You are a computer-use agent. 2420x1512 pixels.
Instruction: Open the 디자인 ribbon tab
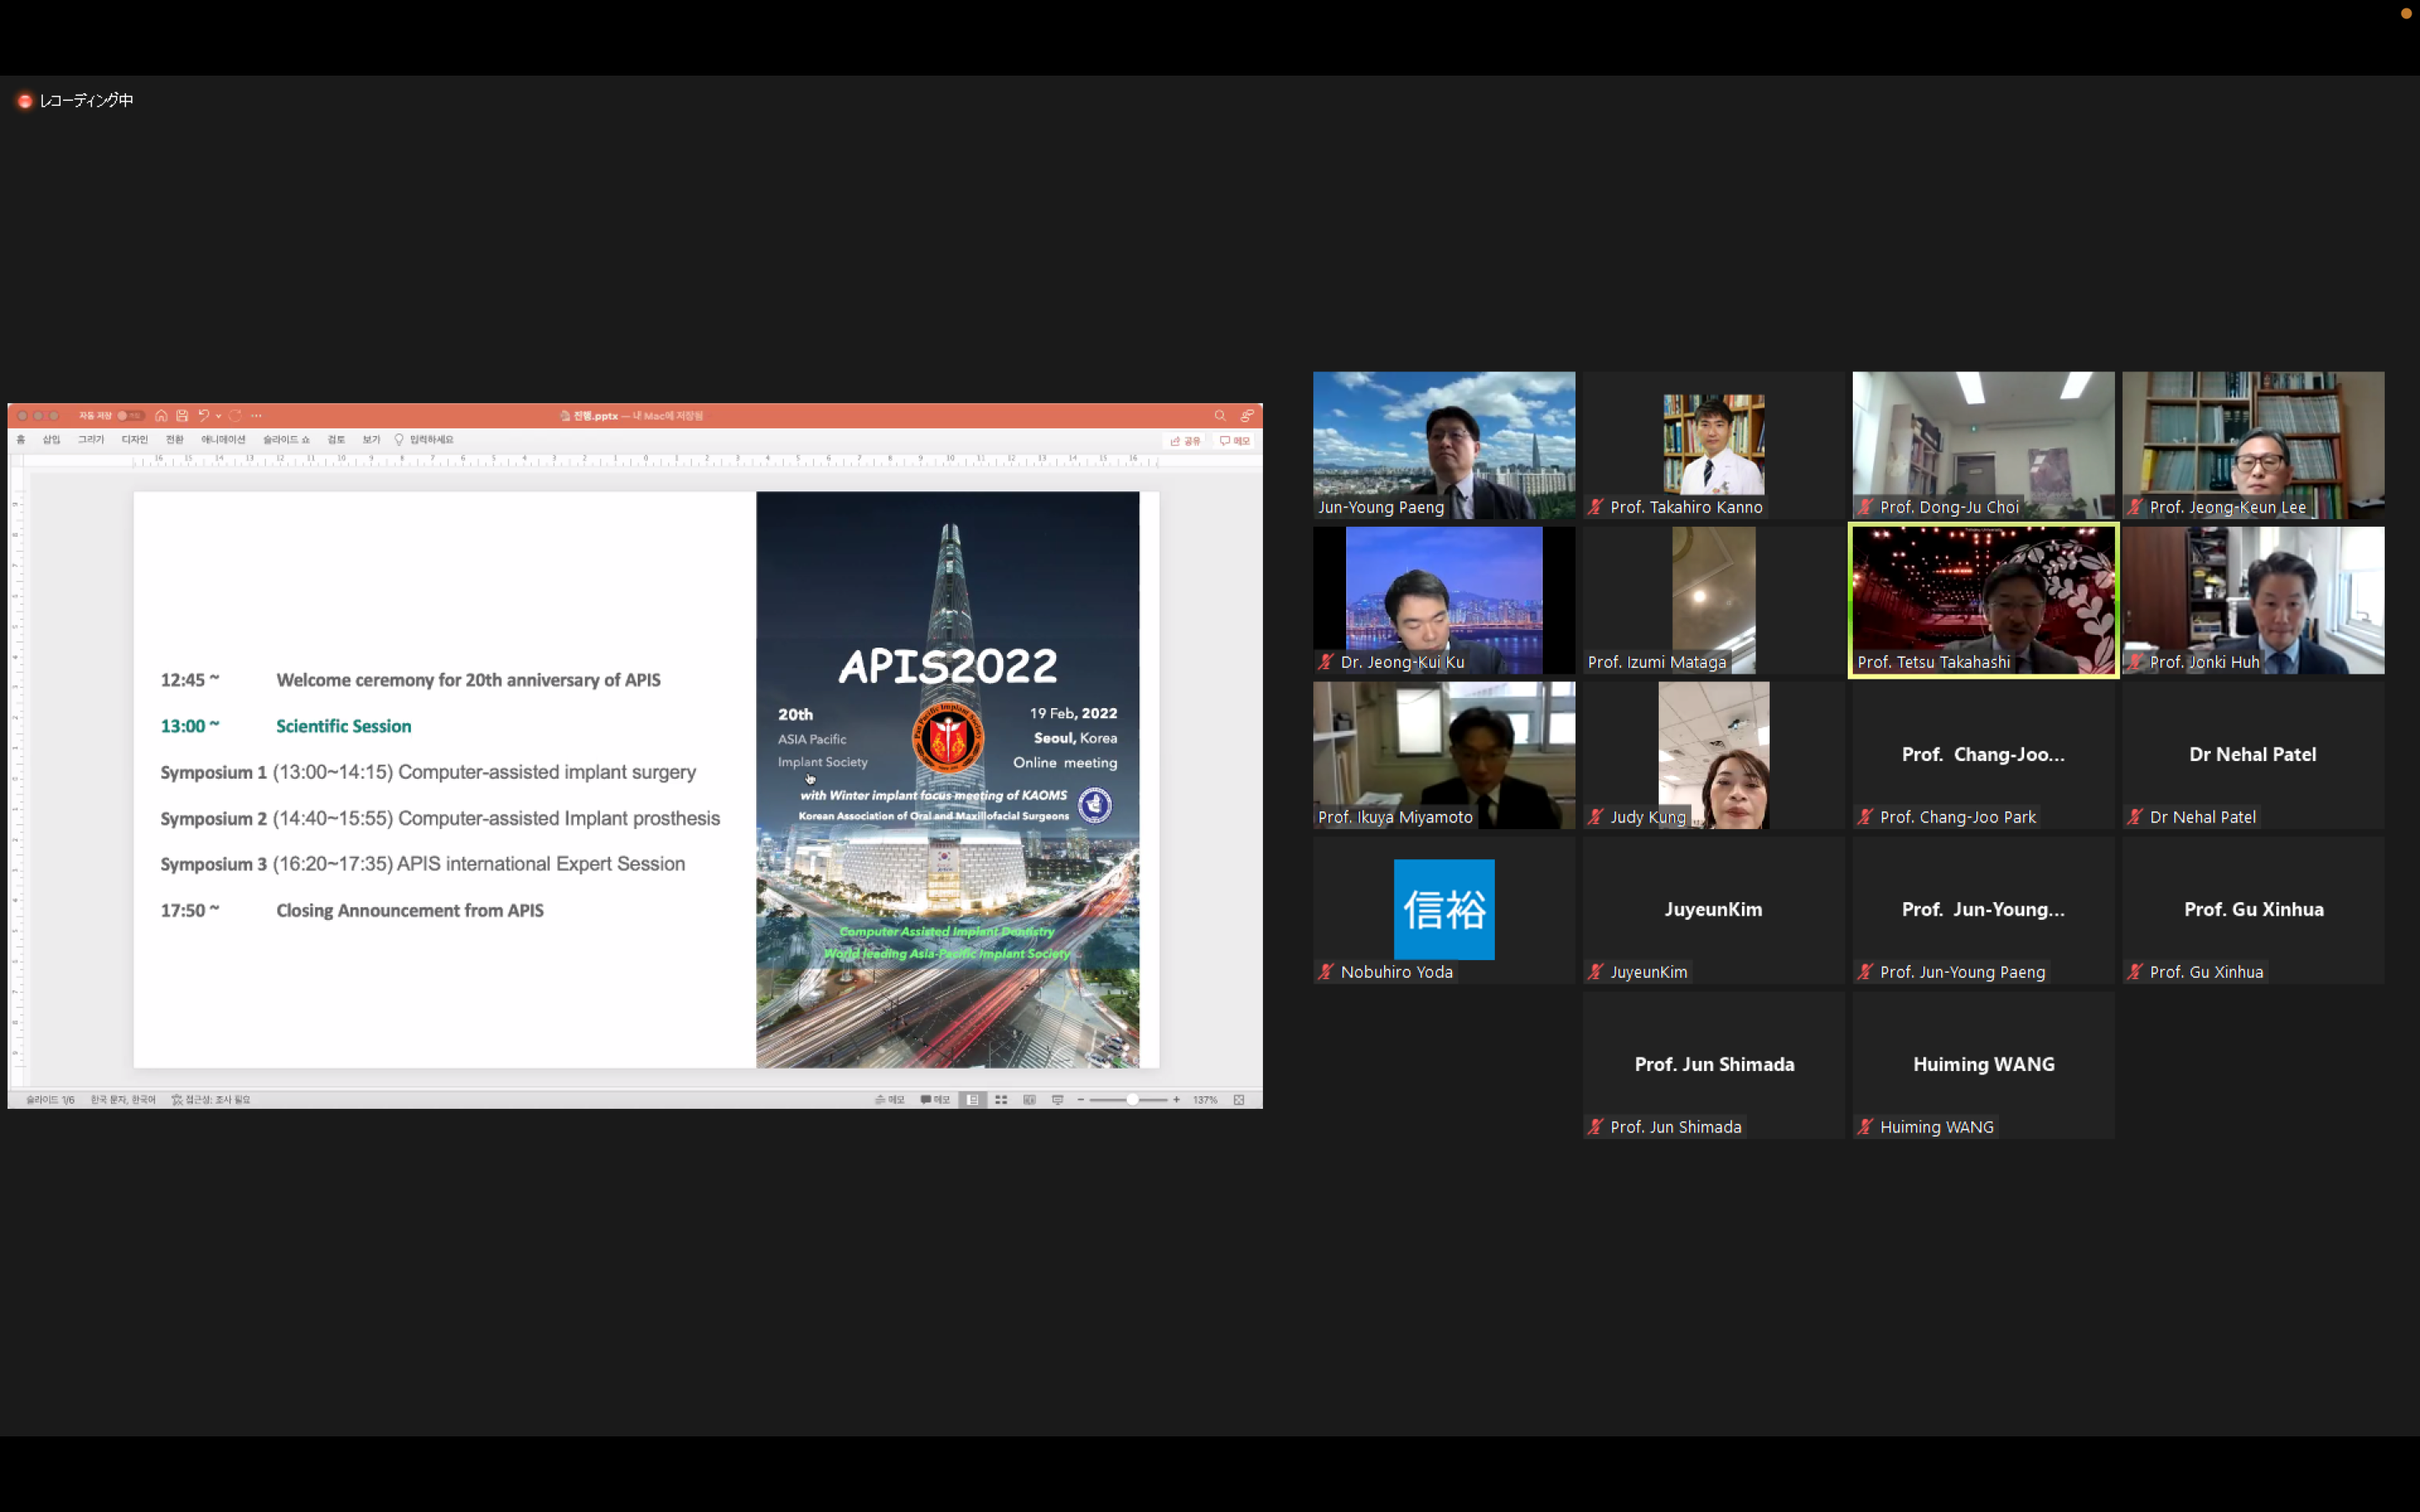135,440
